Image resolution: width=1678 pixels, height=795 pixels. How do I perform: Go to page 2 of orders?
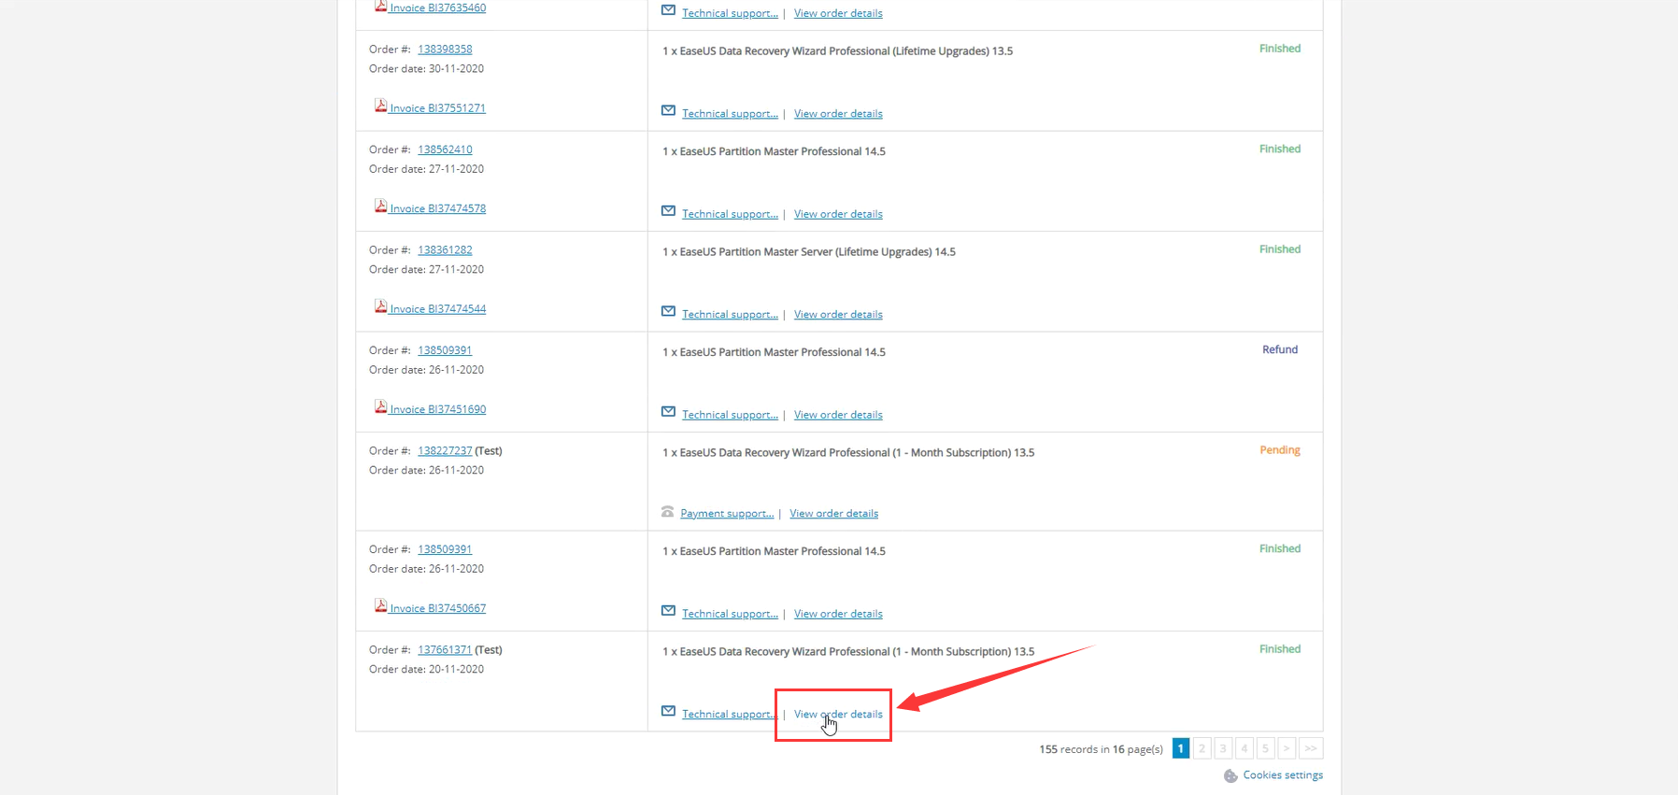pos(1202,748)
